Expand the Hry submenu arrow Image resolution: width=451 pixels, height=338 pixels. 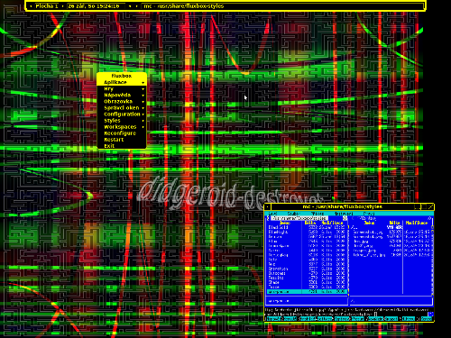point(143,89)
